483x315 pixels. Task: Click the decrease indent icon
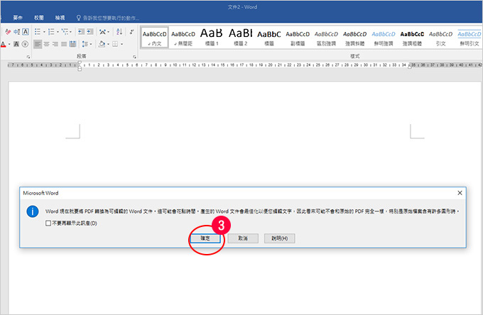click(x=81, y=32)
